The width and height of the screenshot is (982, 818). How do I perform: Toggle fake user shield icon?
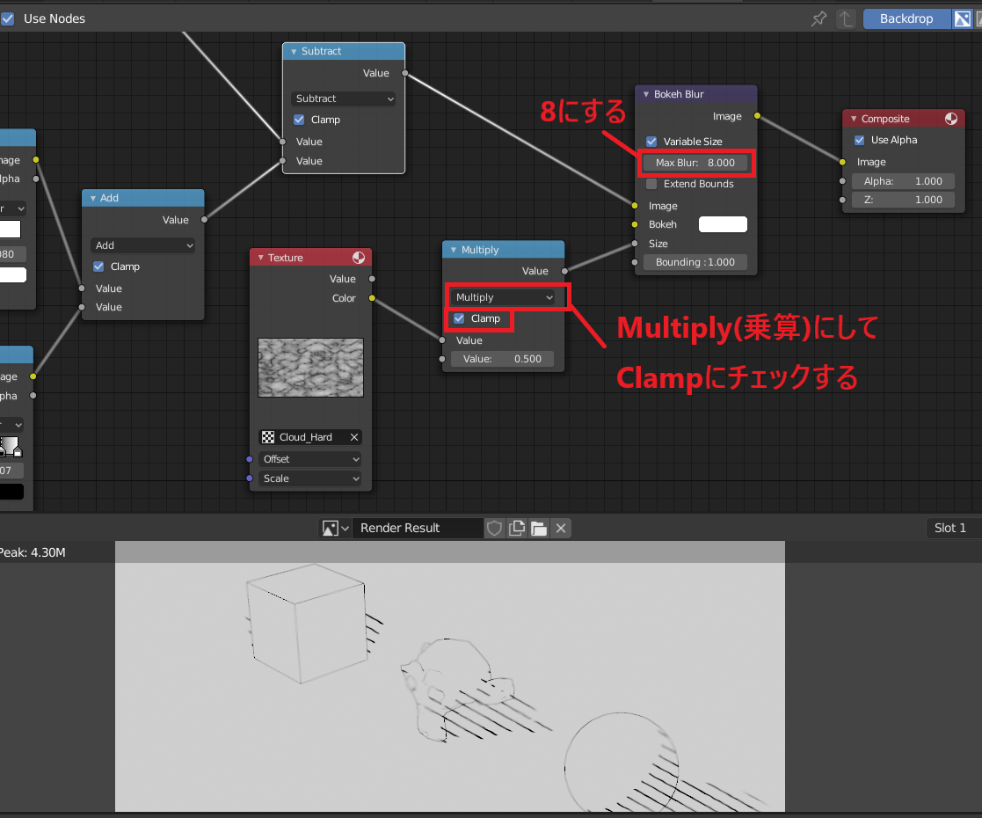[x=494, y=529]
